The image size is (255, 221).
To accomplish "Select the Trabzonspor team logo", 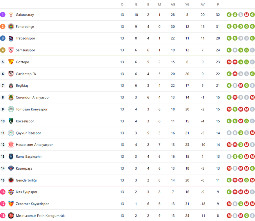I will point(11,38).
